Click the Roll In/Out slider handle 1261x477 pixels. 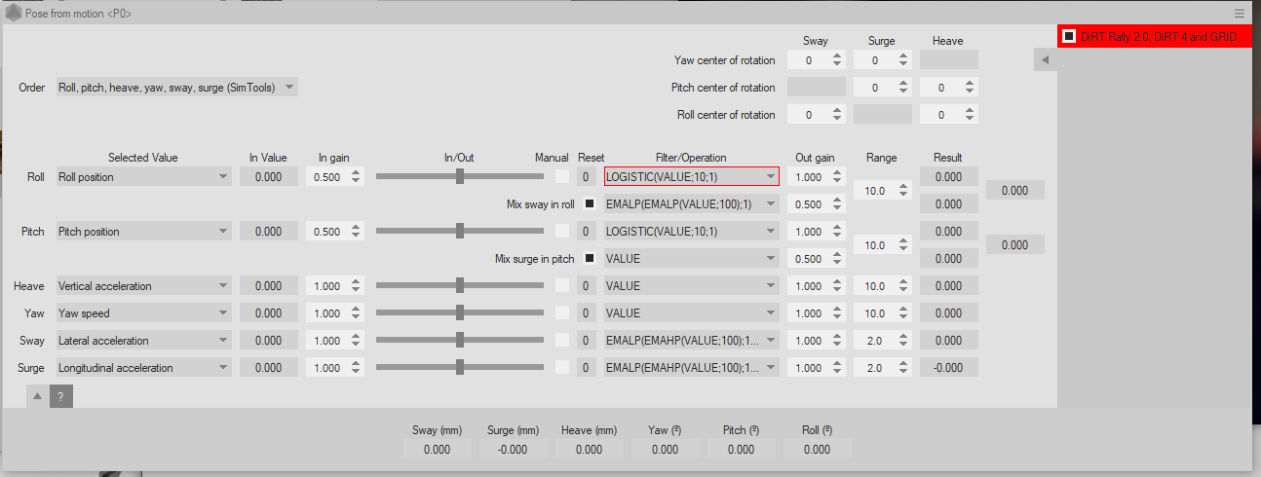pyautogui.click(x=460, y=177)
